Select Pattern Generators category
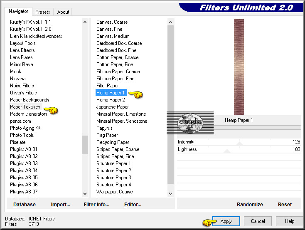 point(29,114)
